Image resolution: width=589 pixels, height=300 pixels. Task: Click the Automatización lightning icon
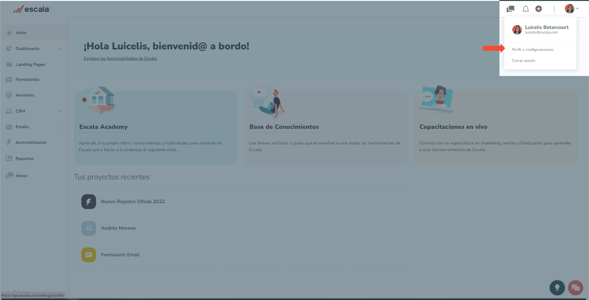tap(9, 142)
